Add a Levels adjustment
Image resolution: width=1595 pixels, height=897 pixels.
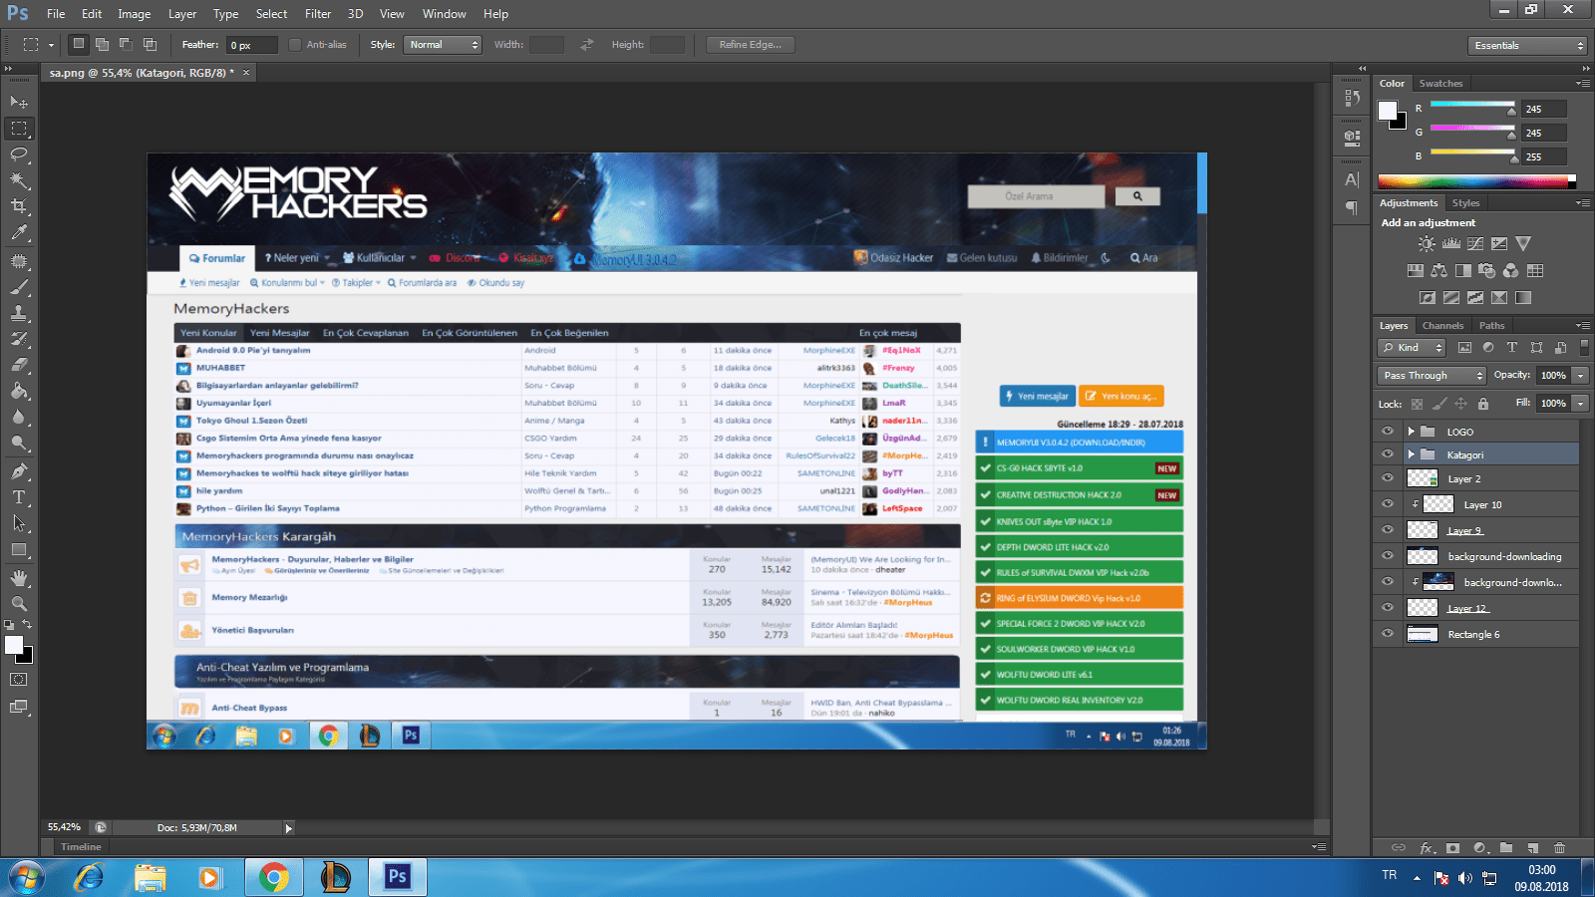[1451, 244]
